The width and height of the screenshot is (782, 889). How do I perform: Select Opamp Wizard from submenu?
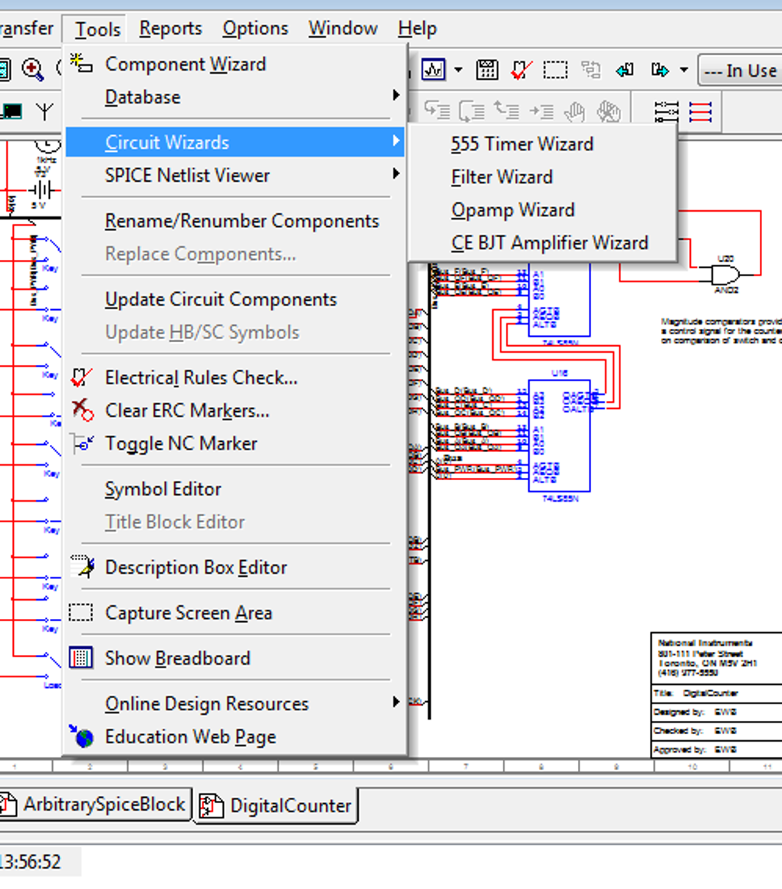(x=513, y=209)
